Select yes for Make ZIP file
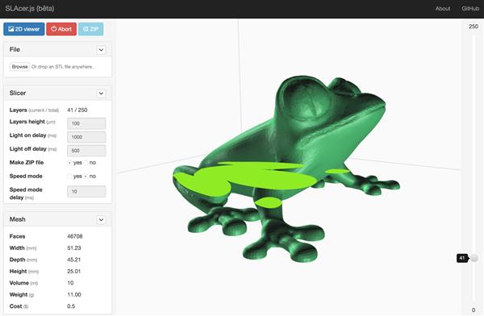The height and width of the screenshot is (316, 484). coord(69,163)
